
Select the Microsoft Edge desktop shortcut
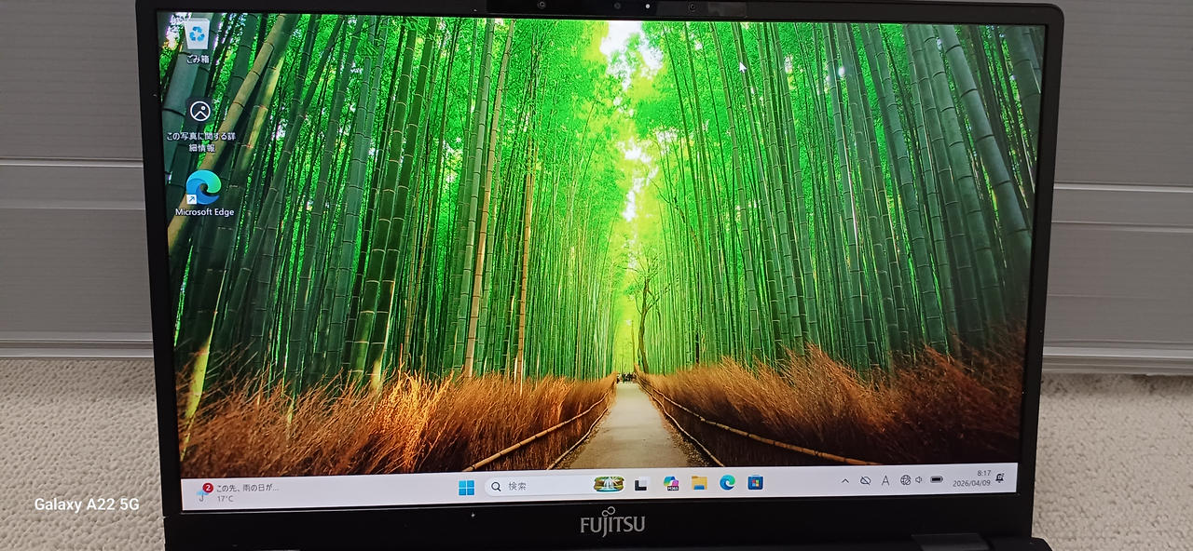click(204, 189)
